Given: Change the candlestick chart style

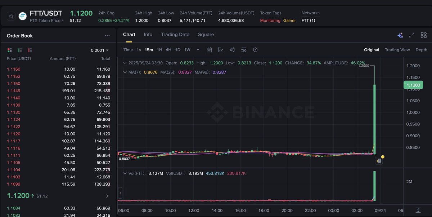Looking at the screenshot, I should click(x=232, y=50).
